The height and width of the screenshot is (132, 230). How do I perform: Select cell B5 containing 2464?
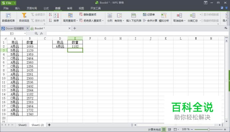(x=30, y=58)
